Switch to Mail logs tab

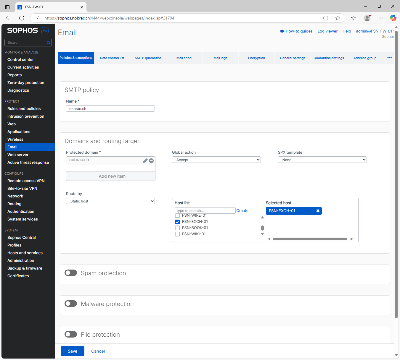220,58
